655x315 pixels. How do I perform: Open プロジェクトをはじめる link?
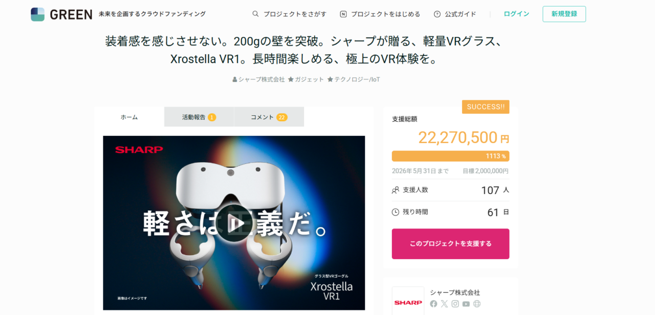point(380,14)
